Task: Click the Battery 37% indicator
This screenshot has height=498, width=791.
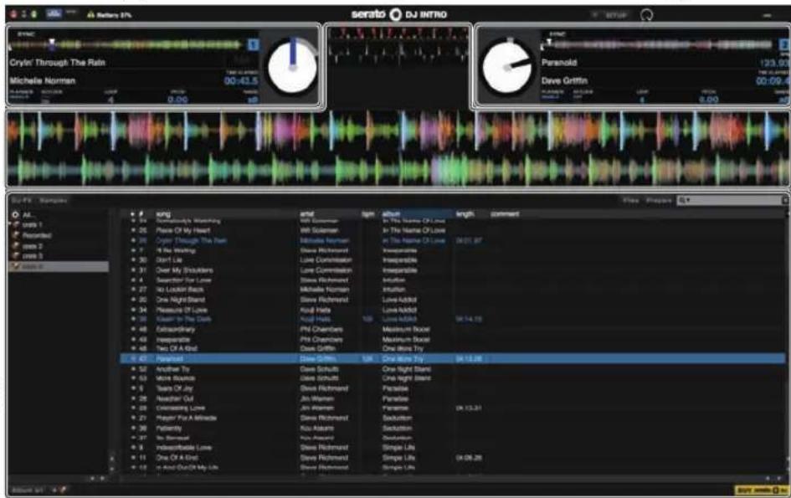Action: click(x=110, y=14)
